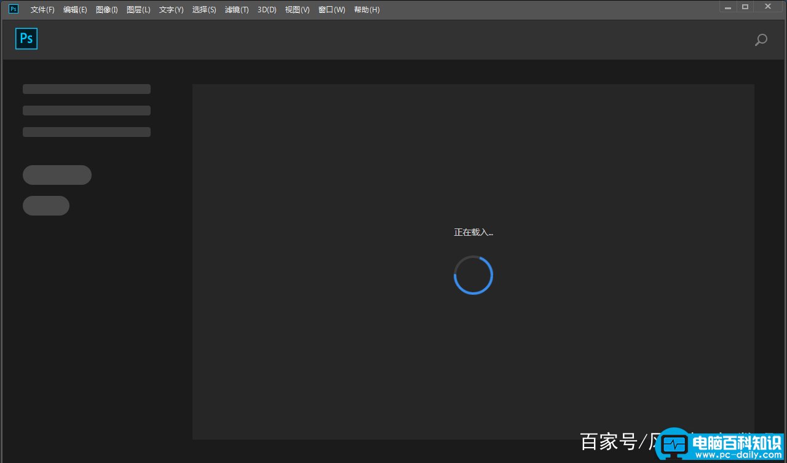Open the 文字(Y) menu
Screen dimensions: 787x463
pyautogui.click(x=171, y=10)
